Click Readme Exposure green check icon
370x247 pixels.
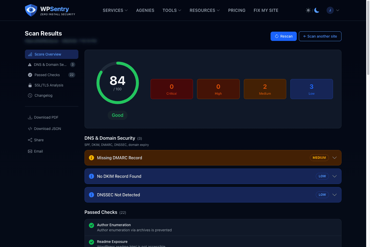tap(91, 242)
